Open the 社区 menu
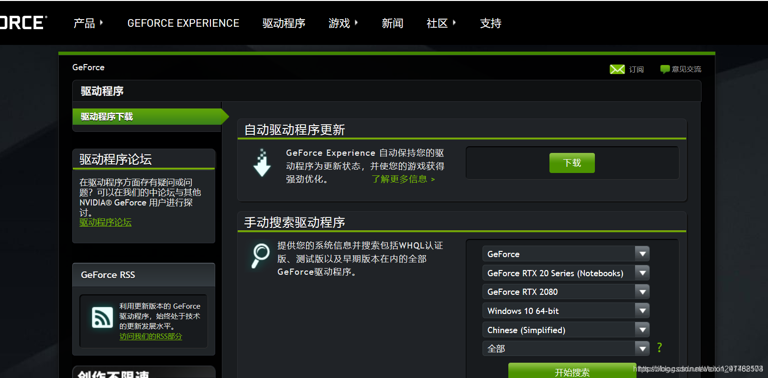The width and height of the screenshot is (768, 378). tap(441, 23)
